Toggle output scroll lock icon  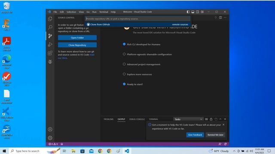point(211,119)
